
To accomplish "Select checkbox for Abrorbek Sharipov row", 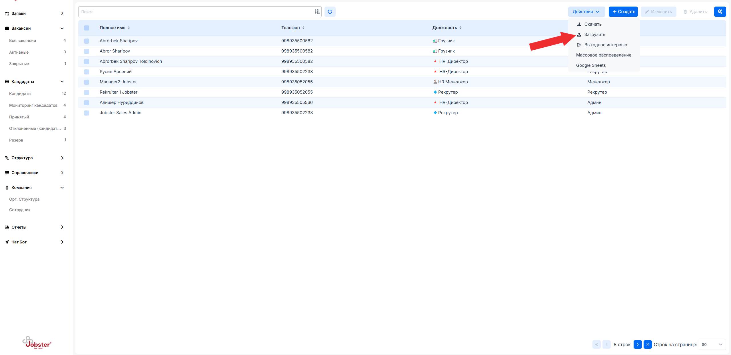I will (x=87, y=41).
